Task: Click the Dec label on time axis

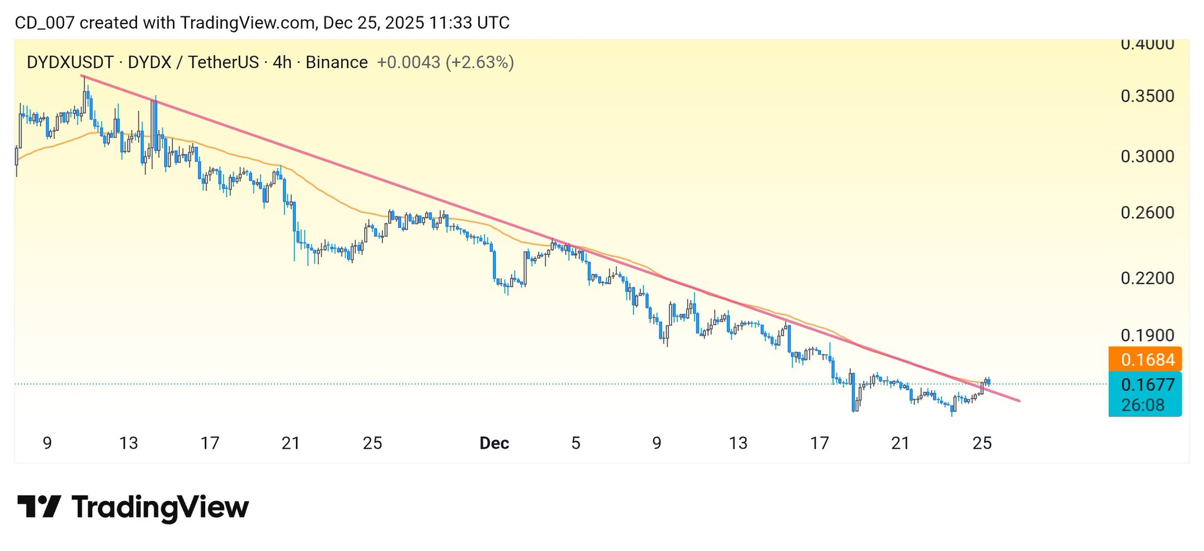Action: (494, 443)
